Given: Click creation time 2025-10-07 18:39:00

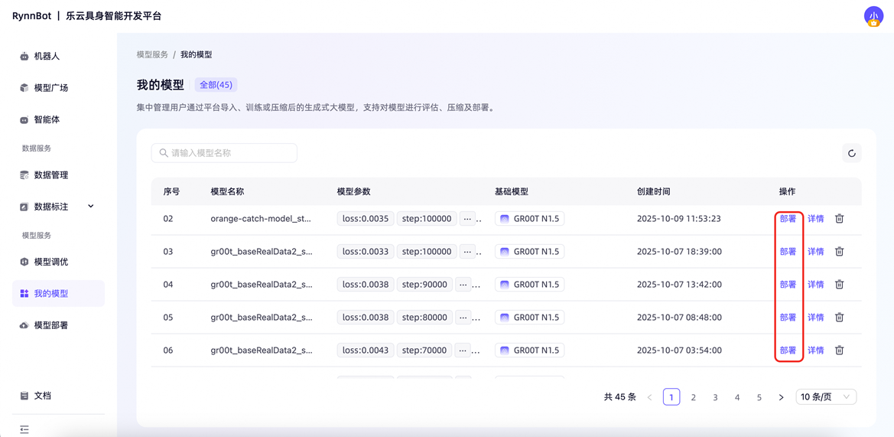Looking at the screenshot, I should pos(680,252).
